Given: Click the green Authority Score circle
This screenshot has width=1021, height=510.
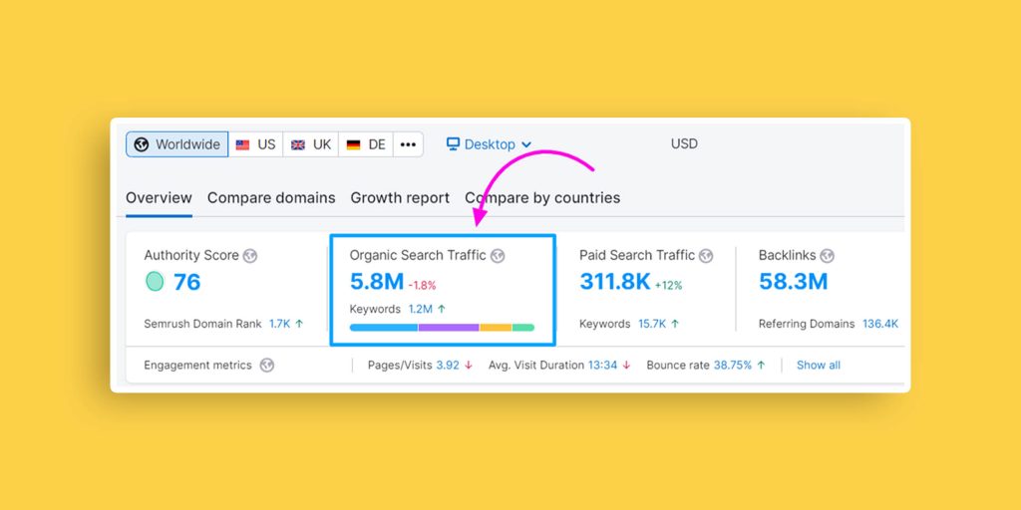Looking at the screenshot, I should [154, 282].
